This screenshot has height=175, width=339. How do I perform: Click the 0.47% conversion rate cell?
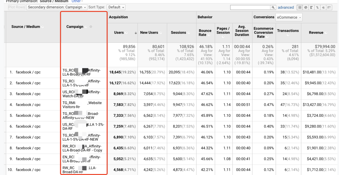pos(268,105)
